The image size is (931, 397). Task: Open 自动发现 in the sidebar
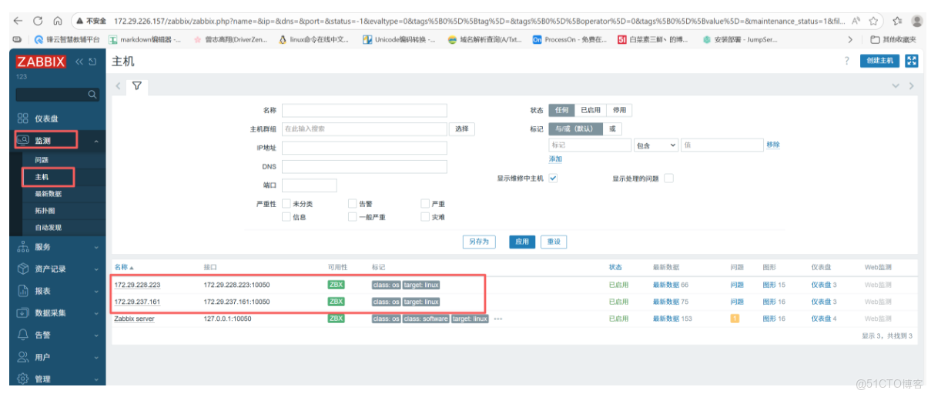[48, 228]
